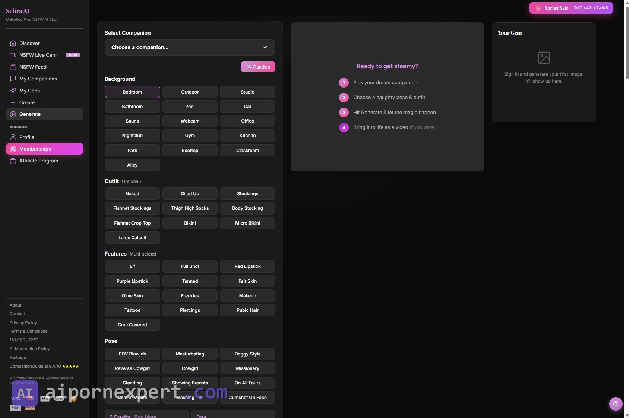Open the About link
The height and width of the screenshot is (418, 630).
tap(16, 305)
